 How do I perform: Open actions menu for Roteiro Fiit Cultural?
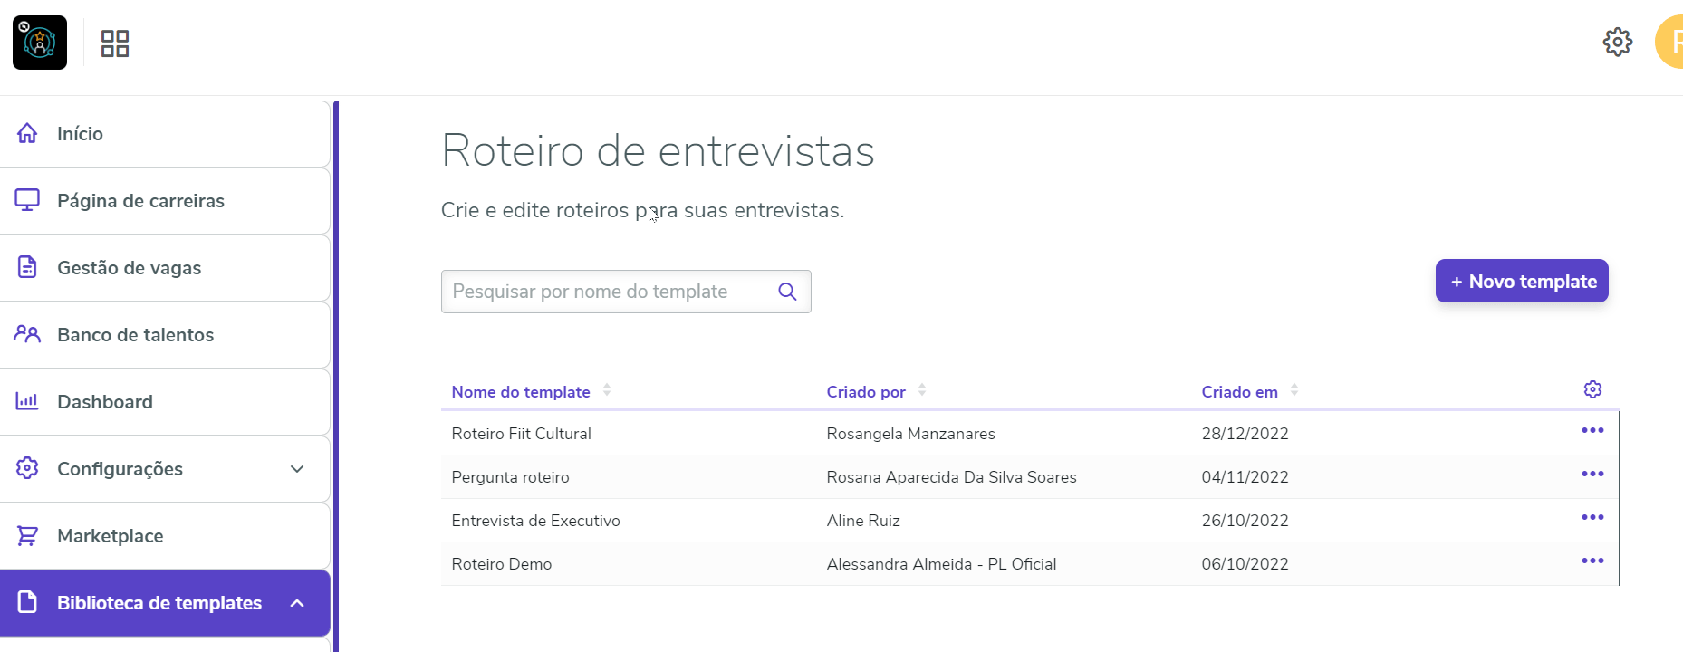[1592, 431]
